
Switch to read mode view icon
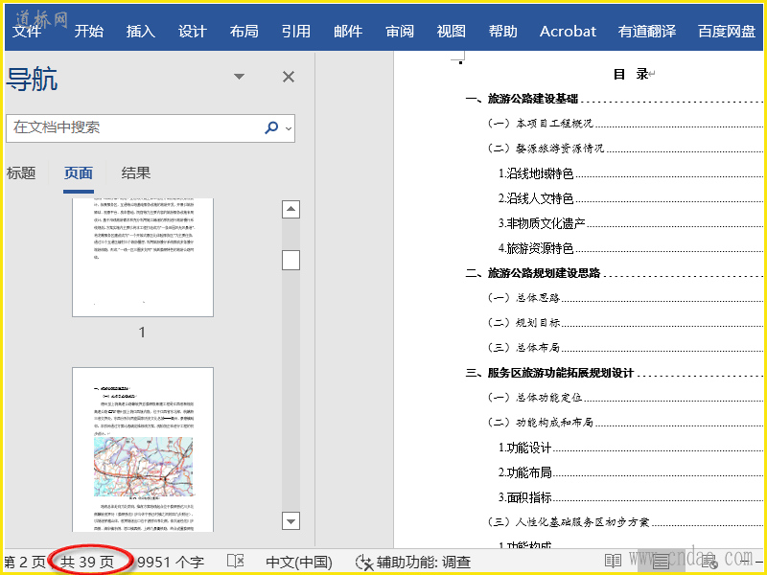tap(613, 562)
